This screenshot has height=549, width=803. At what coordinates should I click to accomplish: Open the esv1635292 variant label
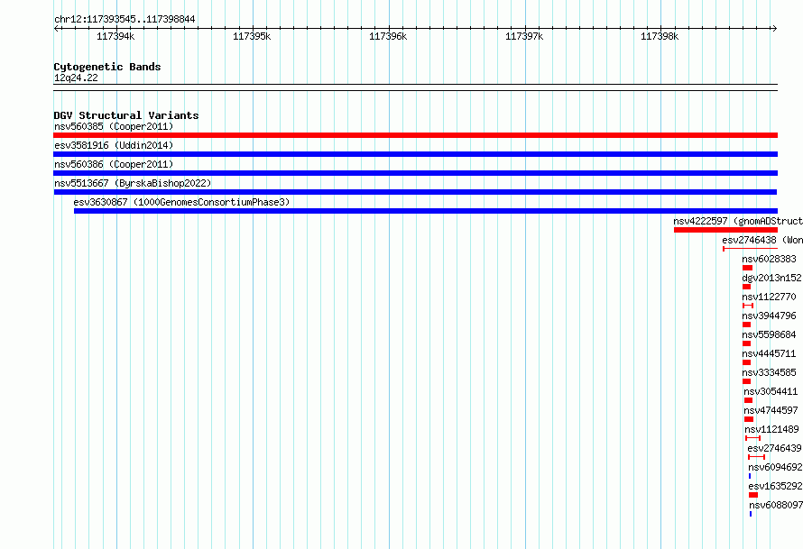[x=775, y=486]
